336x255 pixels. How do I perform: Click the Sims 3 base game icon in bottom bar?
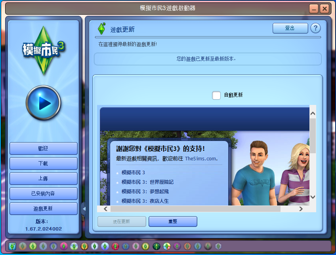pos(12,246)
